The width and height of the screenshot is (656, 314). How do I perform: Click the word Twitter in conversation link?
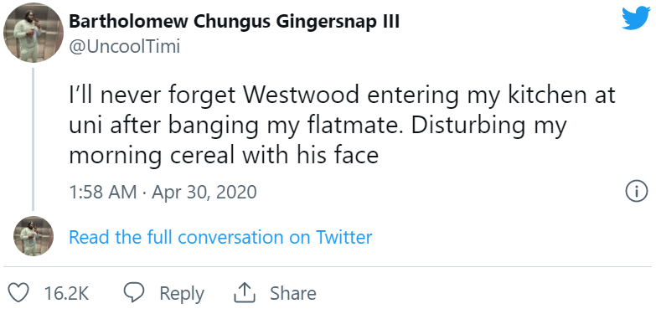tap(343, 237)
